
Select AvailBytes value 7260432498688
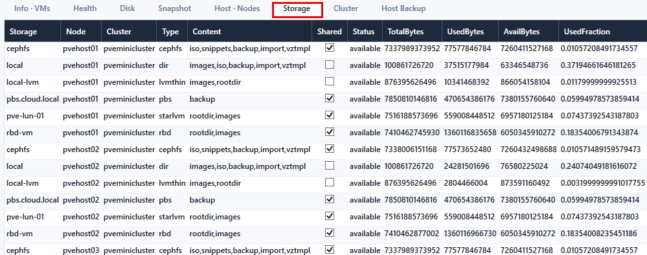(528, 149)
